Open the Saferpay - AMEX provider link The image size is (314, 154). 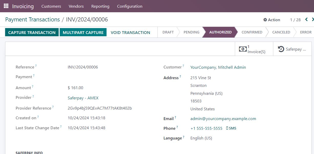(x=83, y=98)
